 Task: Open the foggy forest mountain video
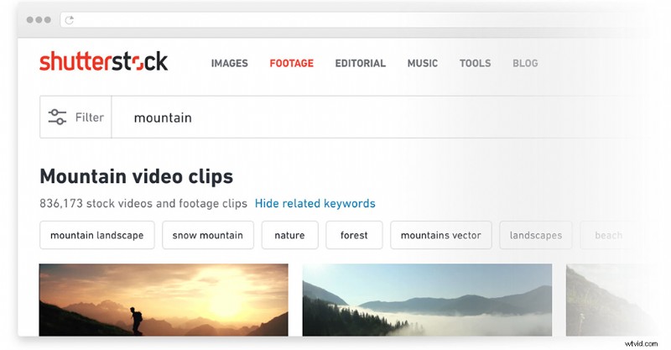click(427, 300)
